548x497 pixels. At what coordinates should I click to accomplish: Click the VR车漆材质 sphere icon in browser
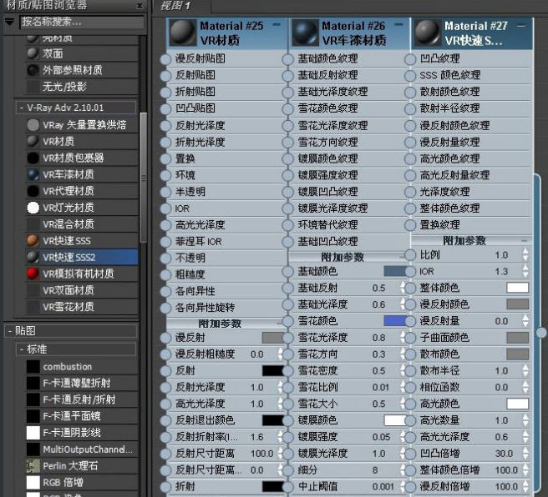point(33,174)
